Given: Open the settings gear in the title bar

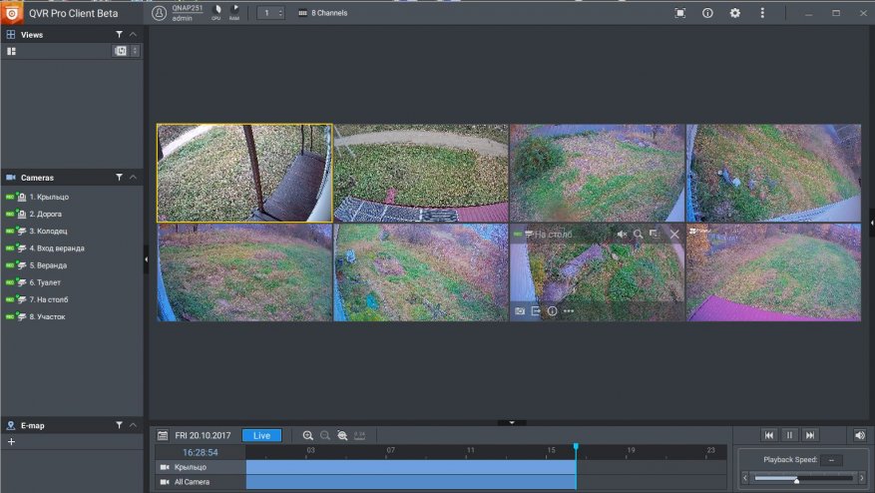Looking at the screenshot, I should click(x=735, y=13).
